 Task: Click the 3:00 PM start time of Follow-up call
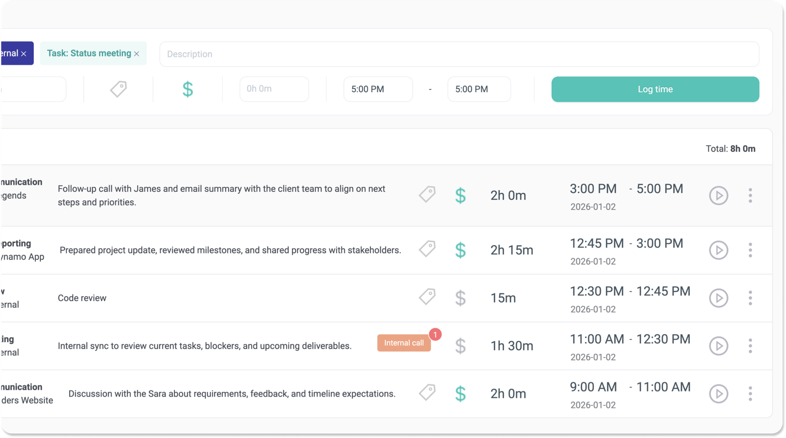pyautogui.click(x=593, y=189)
